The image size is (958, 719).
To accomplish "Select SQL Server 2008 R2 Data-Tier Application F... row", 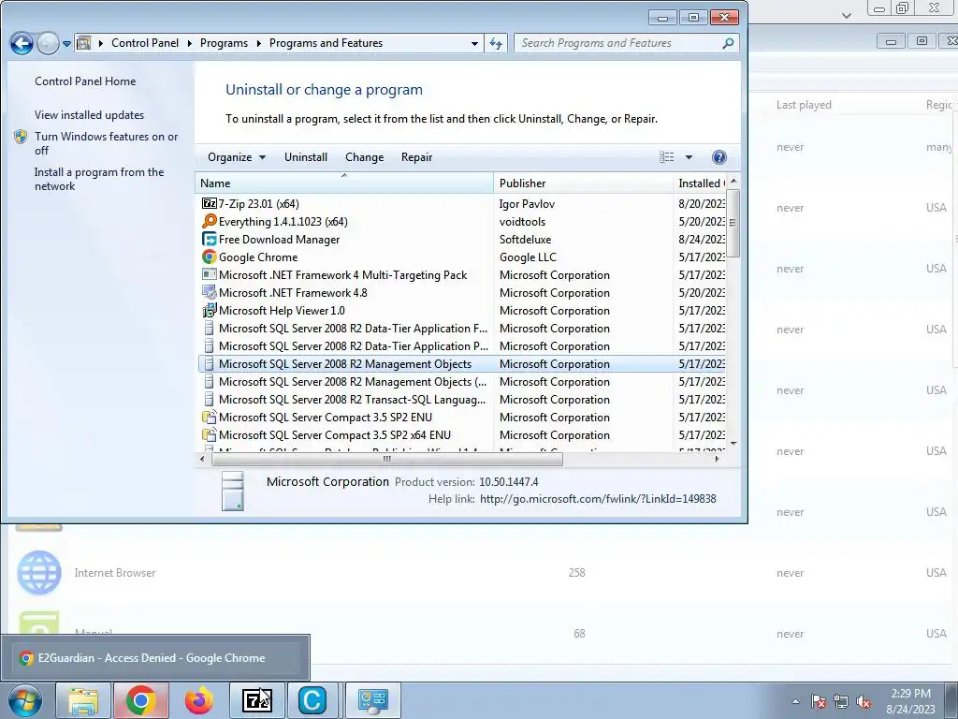I will [x=462, y=329].
